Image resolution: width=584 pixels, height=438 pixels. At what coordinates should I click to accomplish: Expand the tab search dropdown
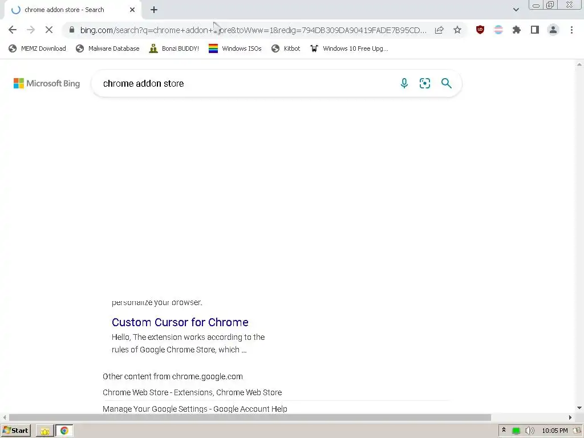click(516, 10)
